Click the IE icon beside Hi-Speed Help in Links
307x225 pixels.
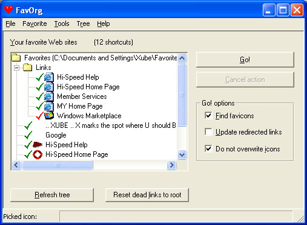49,77
